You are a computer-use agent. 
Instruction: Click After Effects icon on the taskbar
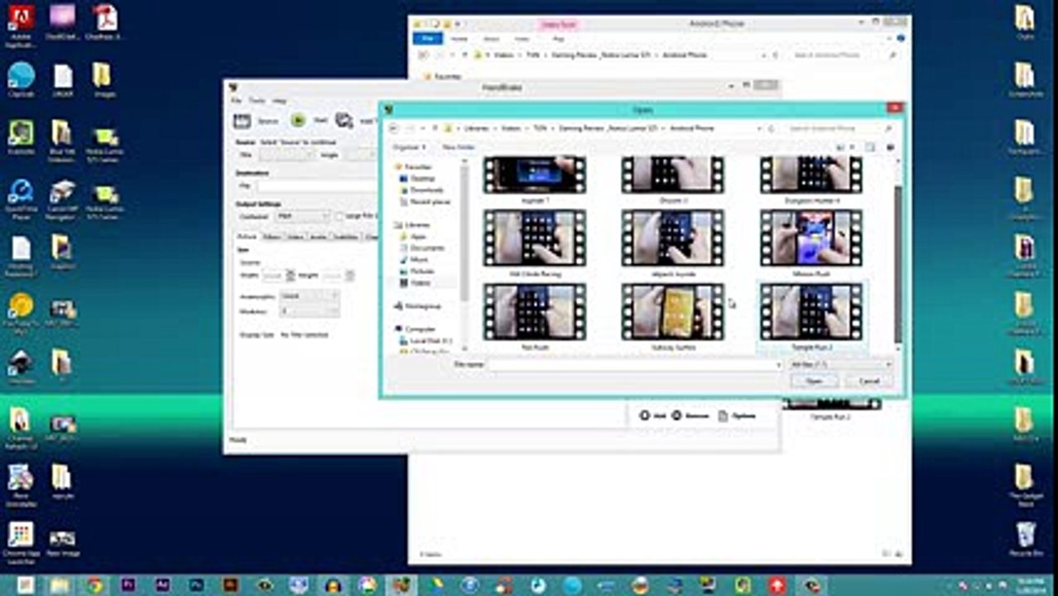coord(162,585)
